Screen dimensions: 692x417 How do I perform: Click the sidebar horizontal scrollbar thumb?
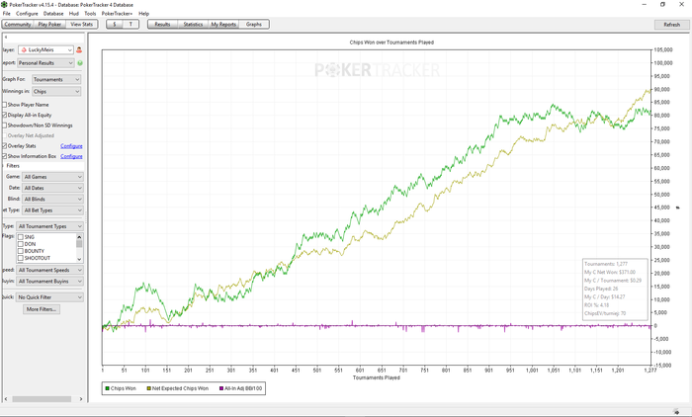pyautogui.click(x=42, y=399)
